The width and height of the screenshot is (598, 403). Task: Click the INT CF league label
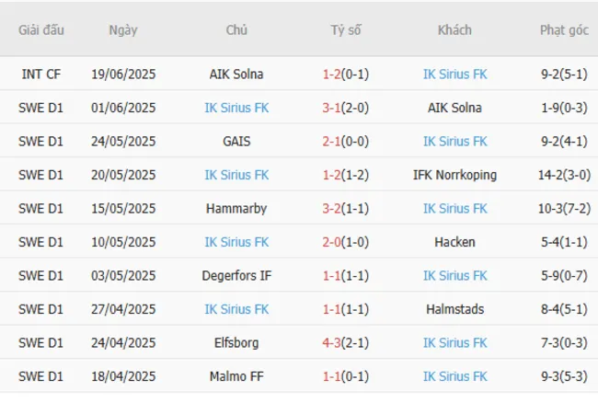tap(41, 75)
